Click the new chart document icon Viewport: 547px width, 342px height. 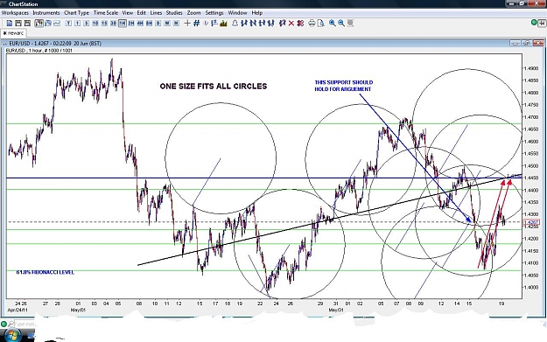10,24
